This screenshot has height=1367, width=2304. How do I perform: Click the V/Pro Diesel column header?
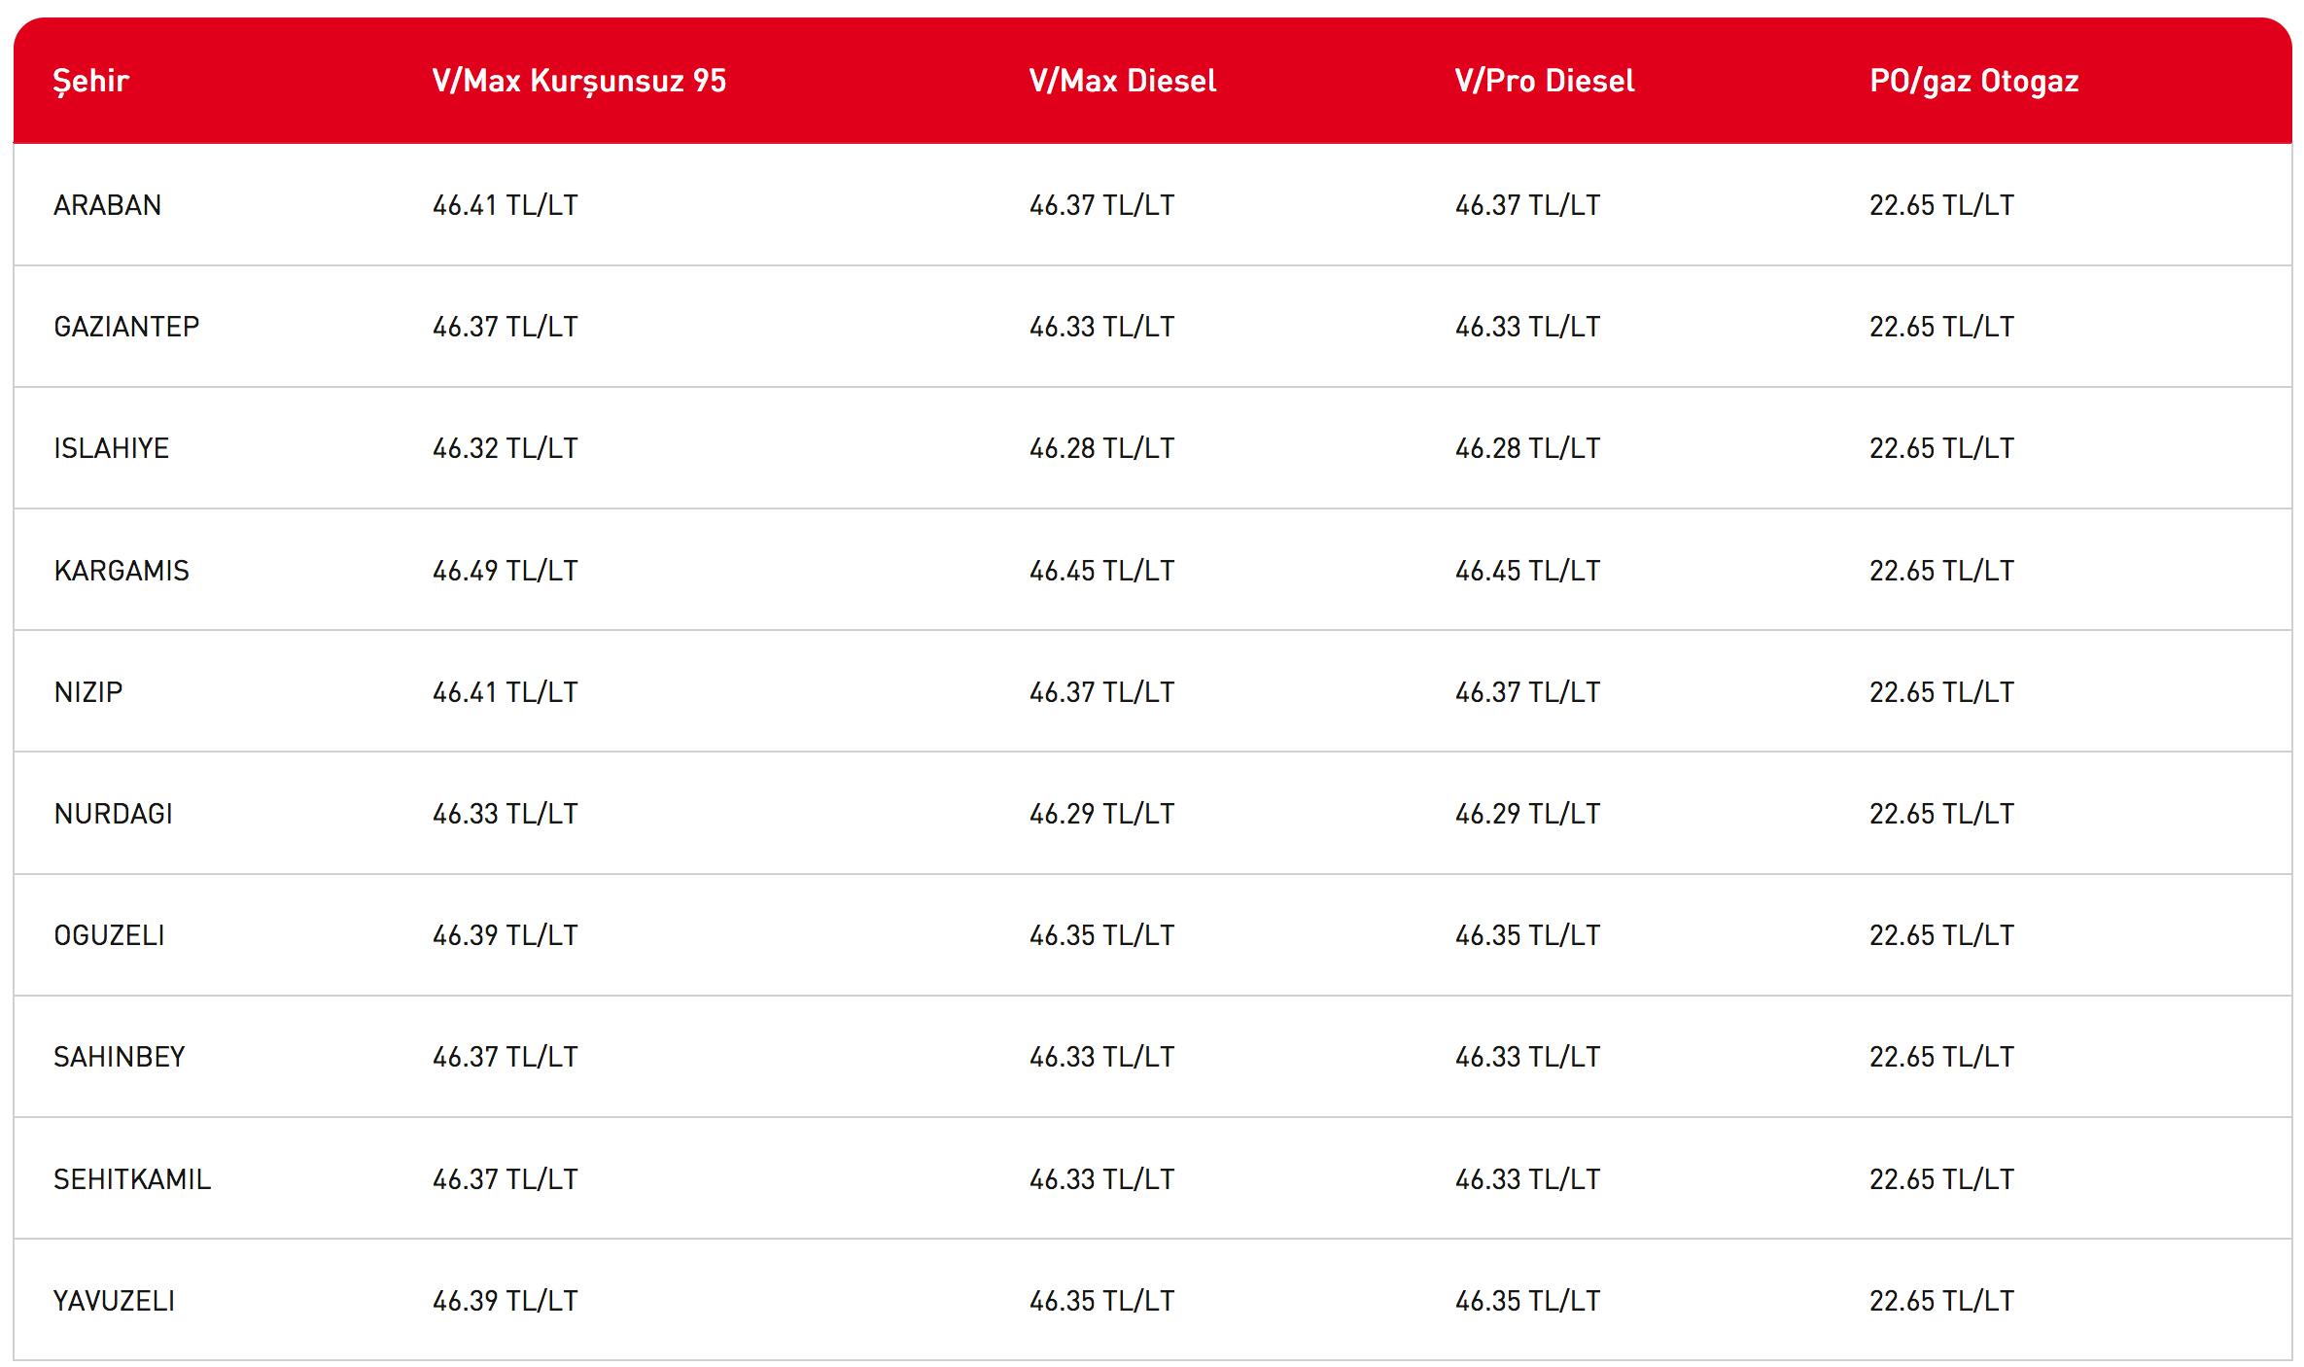pyautogui.click(x=1544, y=81)
